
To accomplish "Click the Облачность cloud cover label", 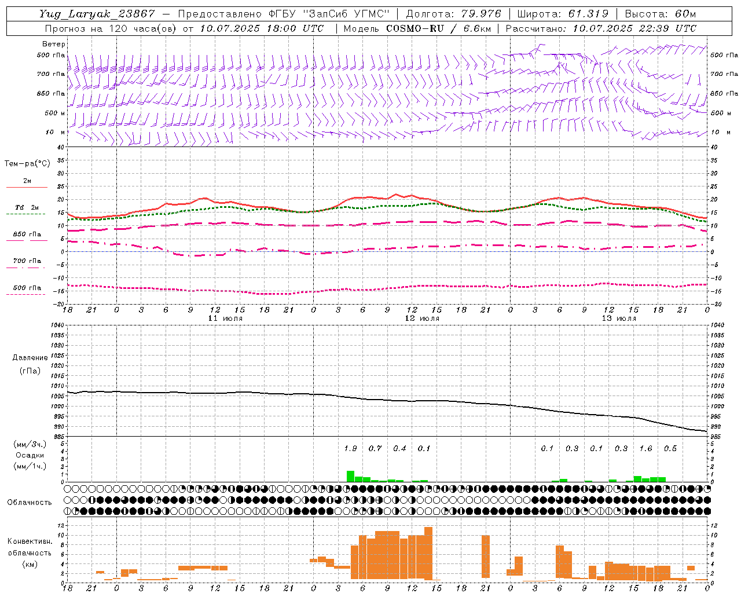I will pyautogui.click(x=30, y=502).
